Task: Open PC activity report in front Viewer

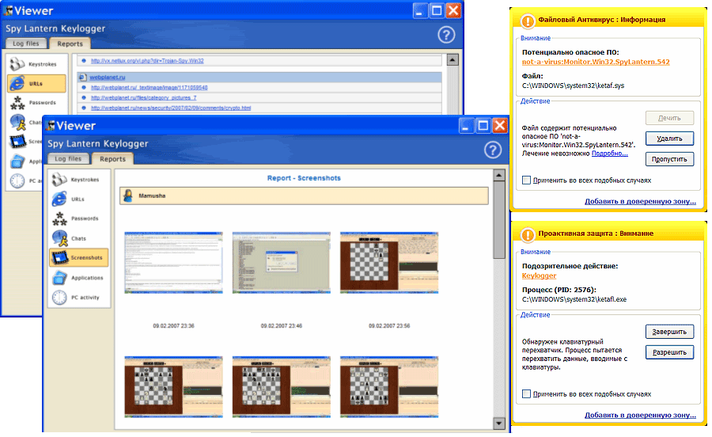Action: tap(79, 298)
